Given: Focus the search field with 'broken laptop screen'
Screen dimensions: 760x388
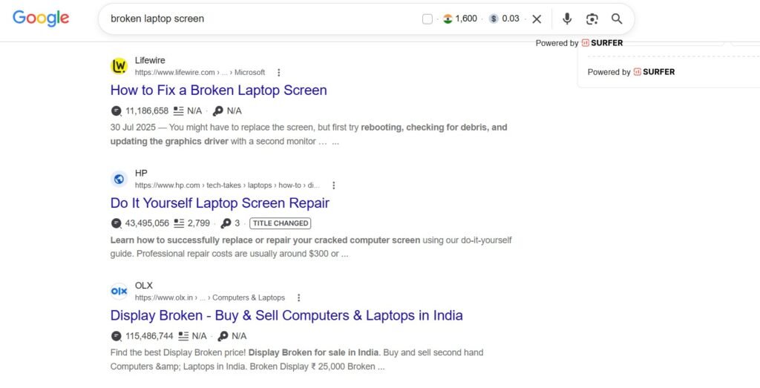Looking at the screenshot, I should pos(262,19).
